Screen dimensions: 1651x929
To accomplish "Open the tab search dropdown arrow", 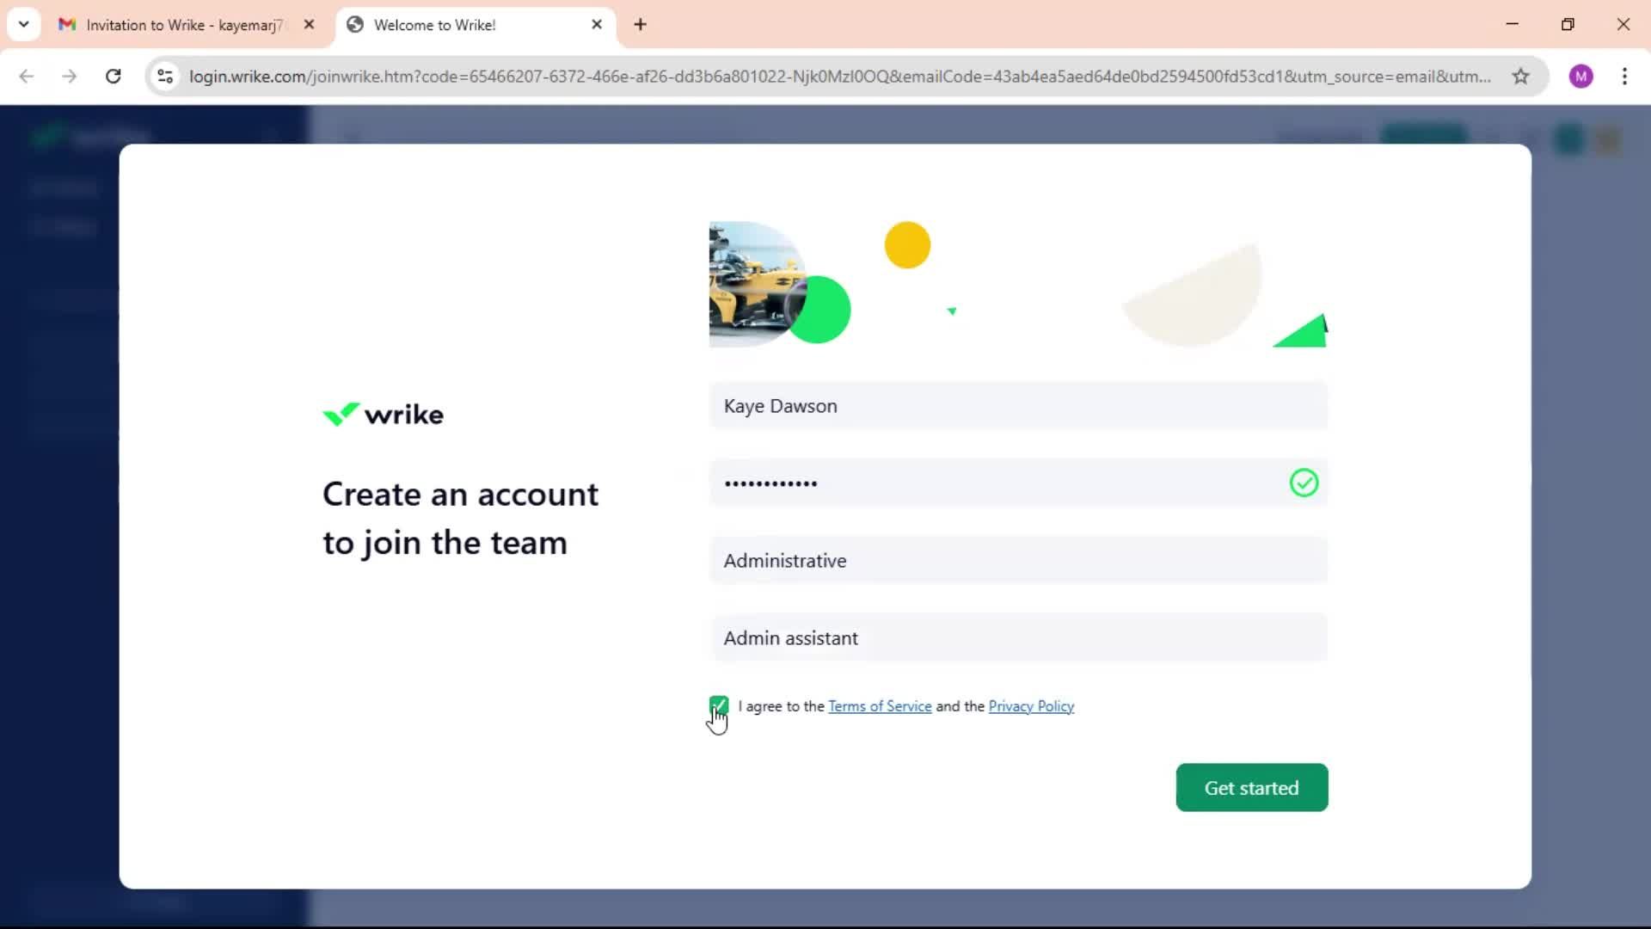I will [x=23, y=24].
